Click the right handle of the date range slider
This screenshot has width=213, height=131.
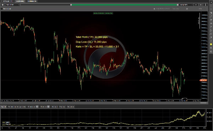coord(177,5)
